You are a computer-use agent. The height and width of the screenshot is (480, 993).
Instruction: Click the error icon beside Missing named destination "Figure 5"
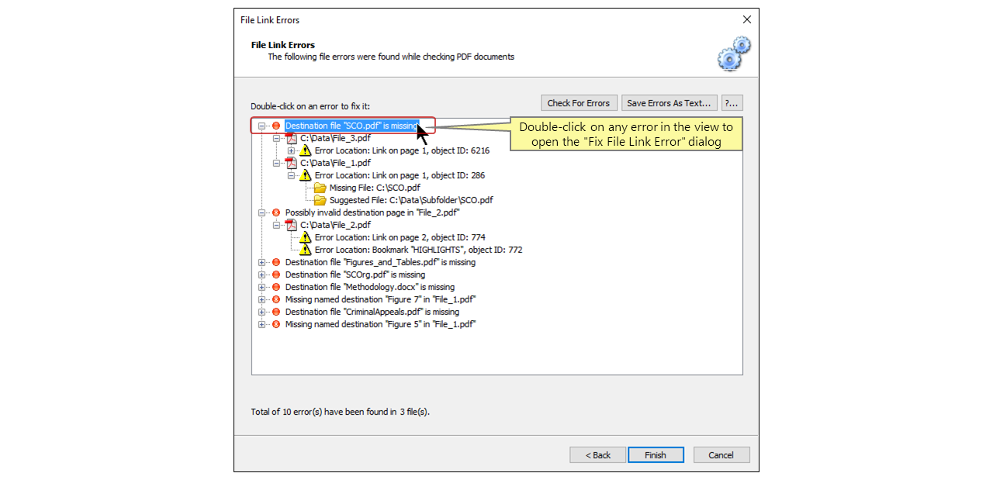point(275,324)
